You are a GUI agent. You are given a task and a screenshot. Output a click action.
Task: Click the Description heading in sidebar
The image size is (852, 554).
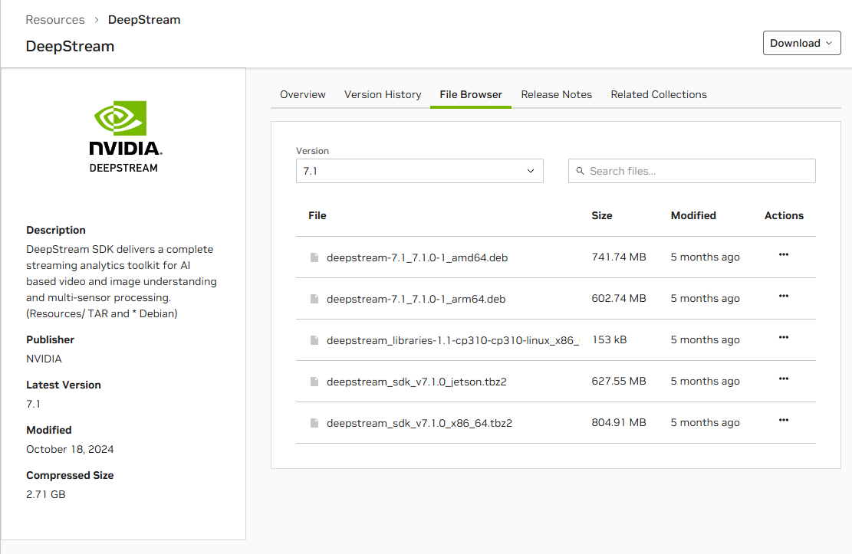(56, 231)
